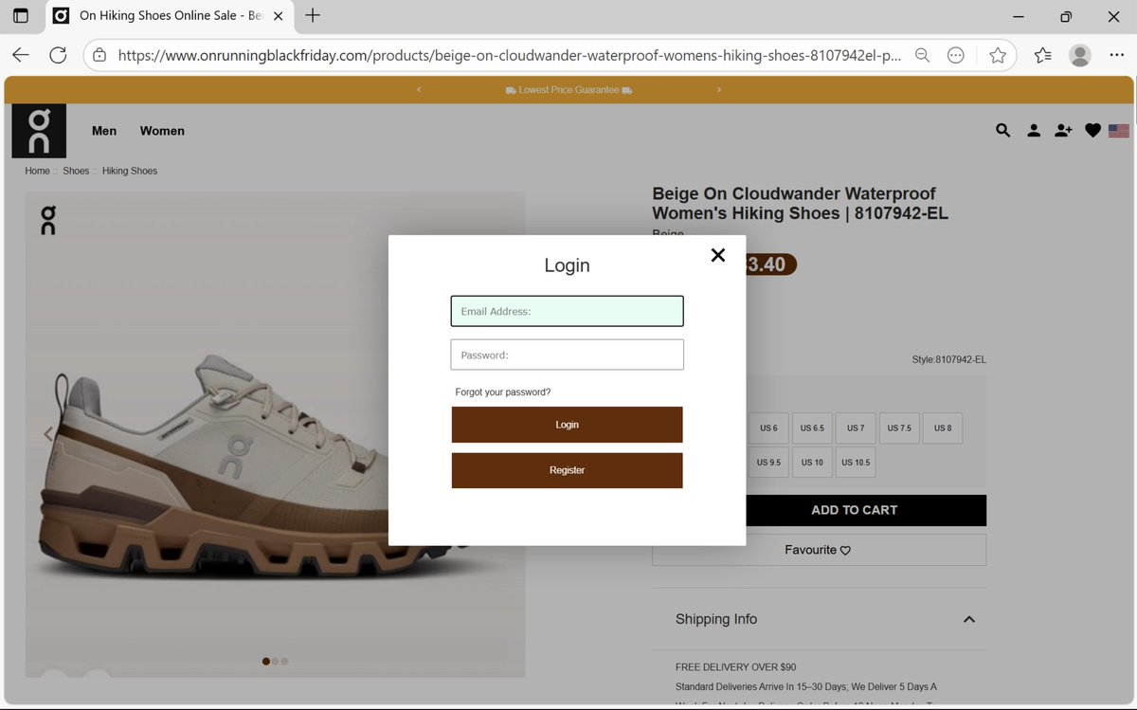Select first image carousel dot
This screenshot has height=710, width=1137.
coord(266,662)
